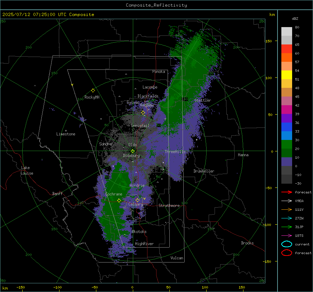313x292 pixels.
Task: Click the Sundre city label
Action: click(x=105, y=144)
